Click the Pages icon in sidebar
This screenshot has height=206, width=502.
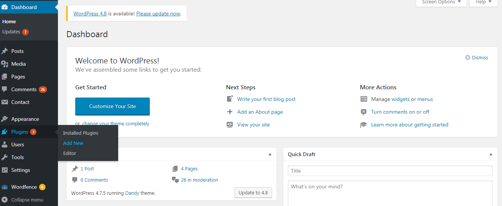click(5, 77)
